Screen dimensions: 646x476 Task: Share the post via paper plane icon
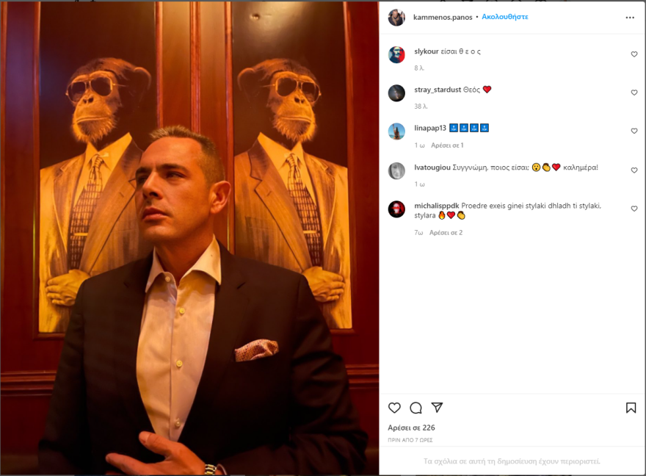tap(437, 408)
